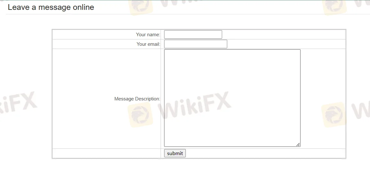The image size is (370, 184).
Task: Click the 'Leave a message online' heading
Action: 51,7
